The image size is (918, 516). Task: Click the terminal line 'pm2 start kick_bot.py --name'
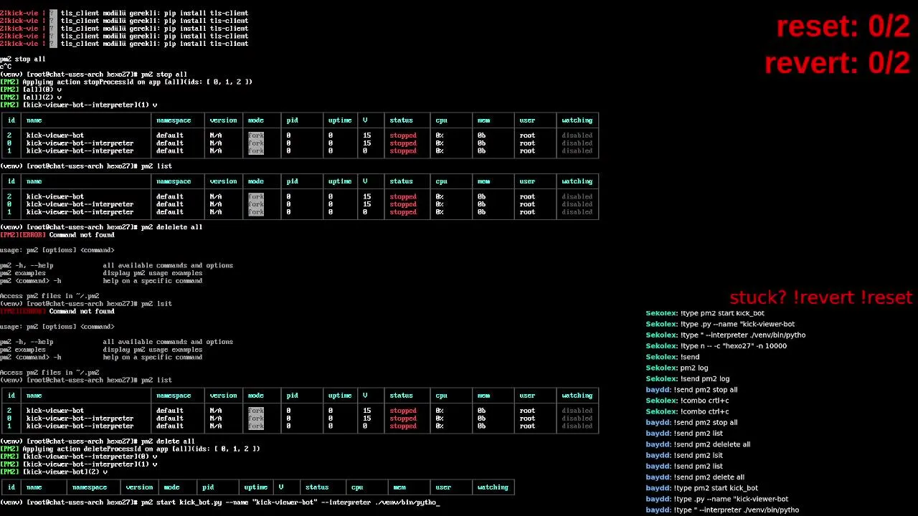[219, 502]
